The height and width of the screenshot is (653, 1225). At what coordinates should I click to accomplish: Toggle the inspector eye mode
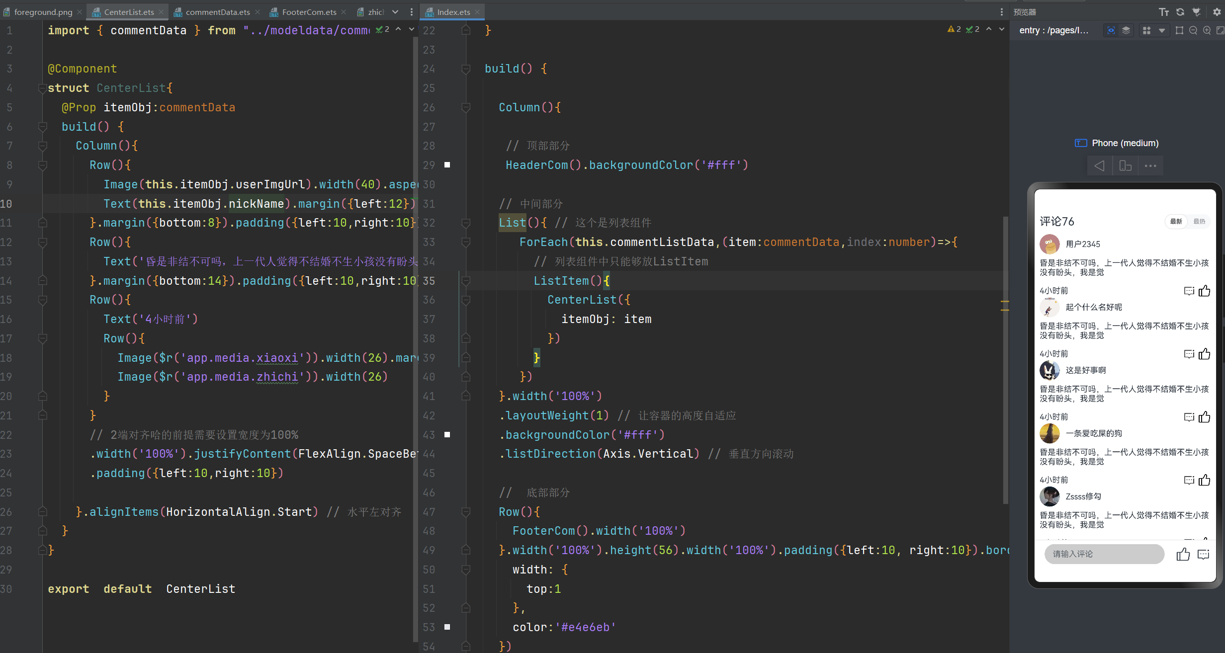pos(1111,30)
